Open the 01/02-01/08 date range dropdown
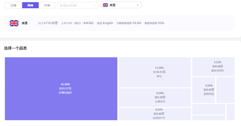This screenshot has height=126, width=241. (x=78, y=5)
